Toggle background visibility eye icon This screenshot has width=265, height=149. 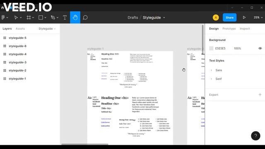[260, 48]
